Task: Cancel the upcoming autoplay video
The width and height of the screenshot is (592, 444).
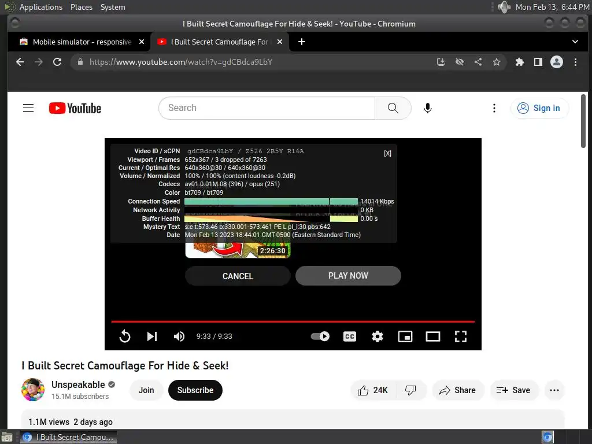Action: [x=238, y=276]
